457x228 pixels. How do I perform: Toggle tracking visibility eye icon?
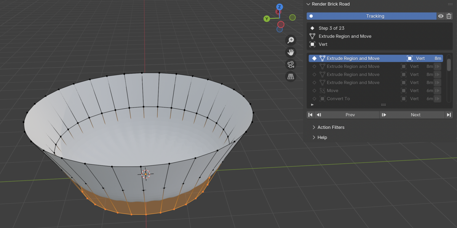tap(441, 16)
